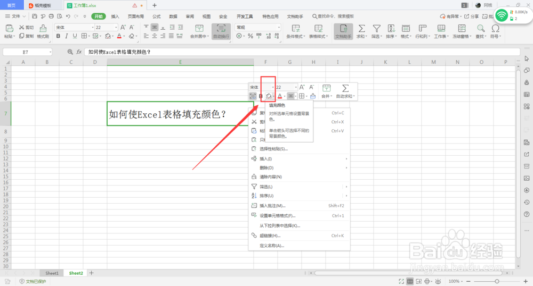Click the Sum (求和) sigma icon
Viewport: 533px width, 286px height.
pyautogui.click(x=362, y=29)
